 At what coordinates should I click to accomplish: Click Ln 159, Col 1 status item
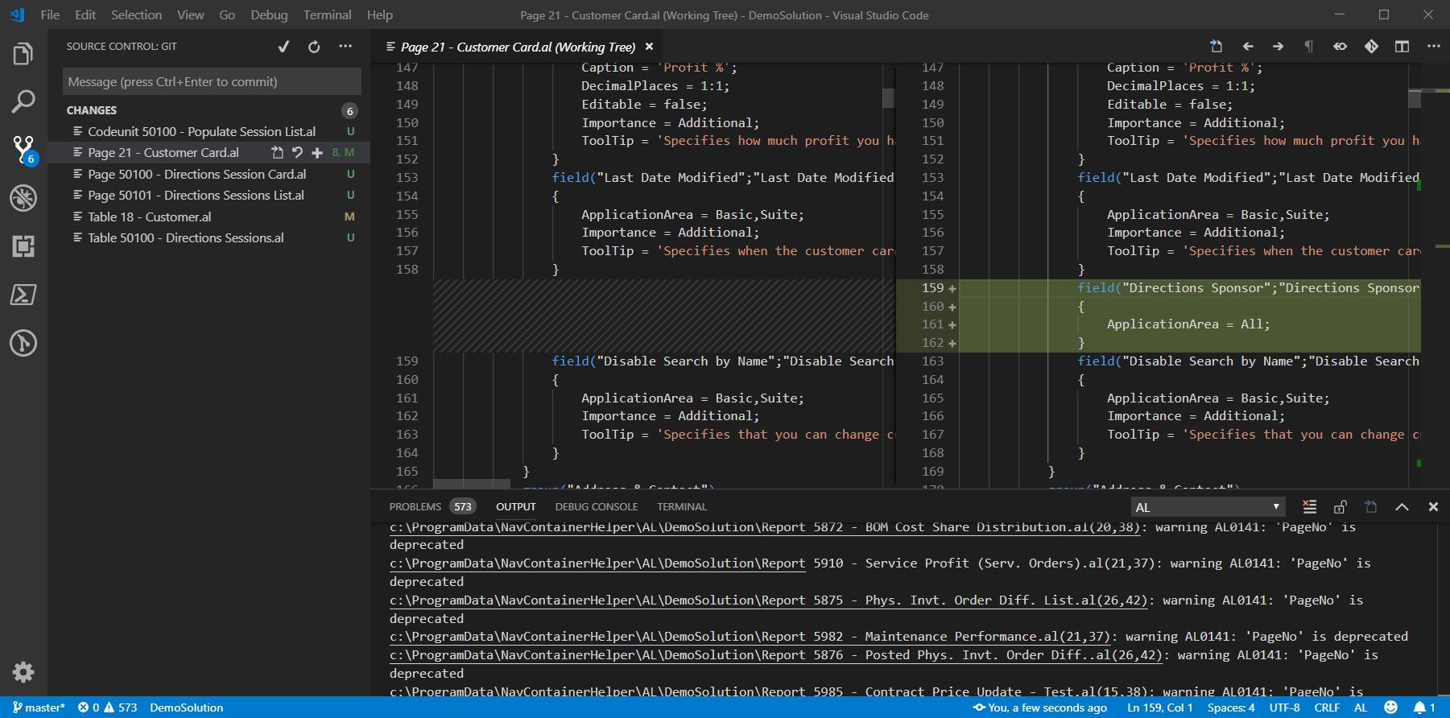1160,708
